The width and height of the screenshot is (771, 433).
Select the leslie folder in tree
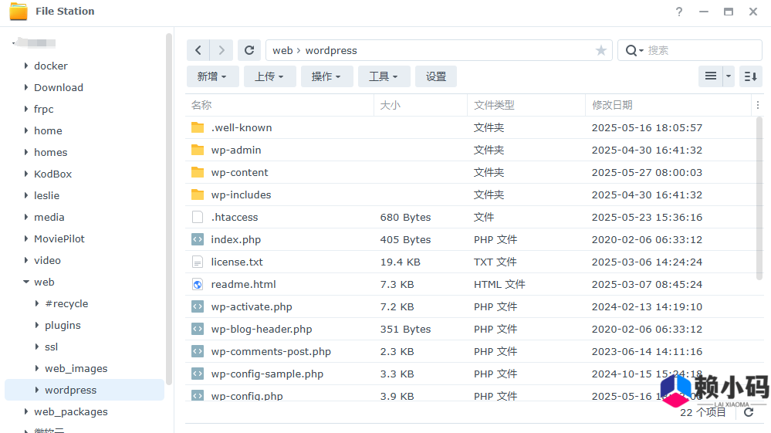(x=47, y=195)
